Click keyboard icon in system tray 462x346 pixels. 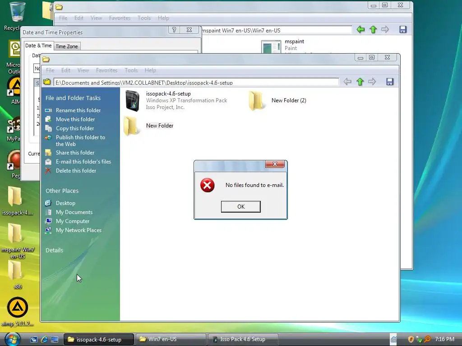click(393, 340)
